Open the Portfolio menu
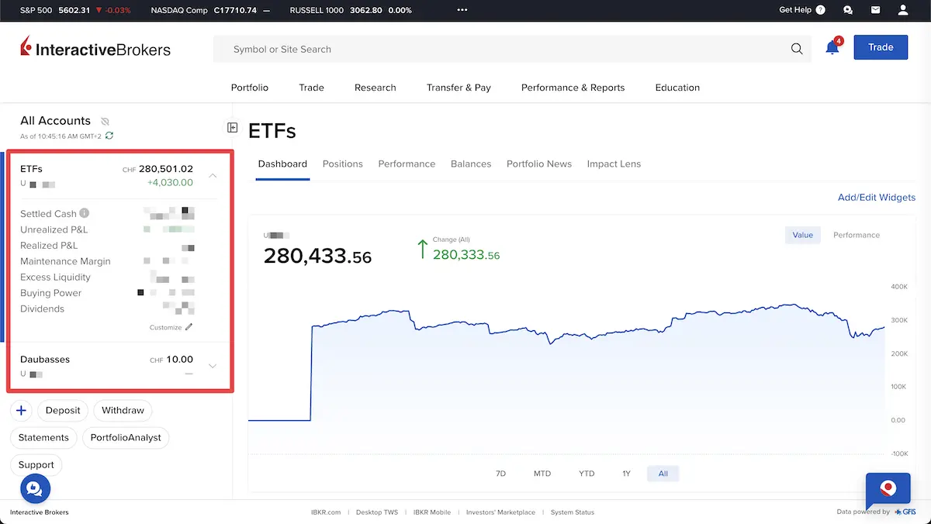Screen dimensions: 931x524 click(x=250, y=88)
